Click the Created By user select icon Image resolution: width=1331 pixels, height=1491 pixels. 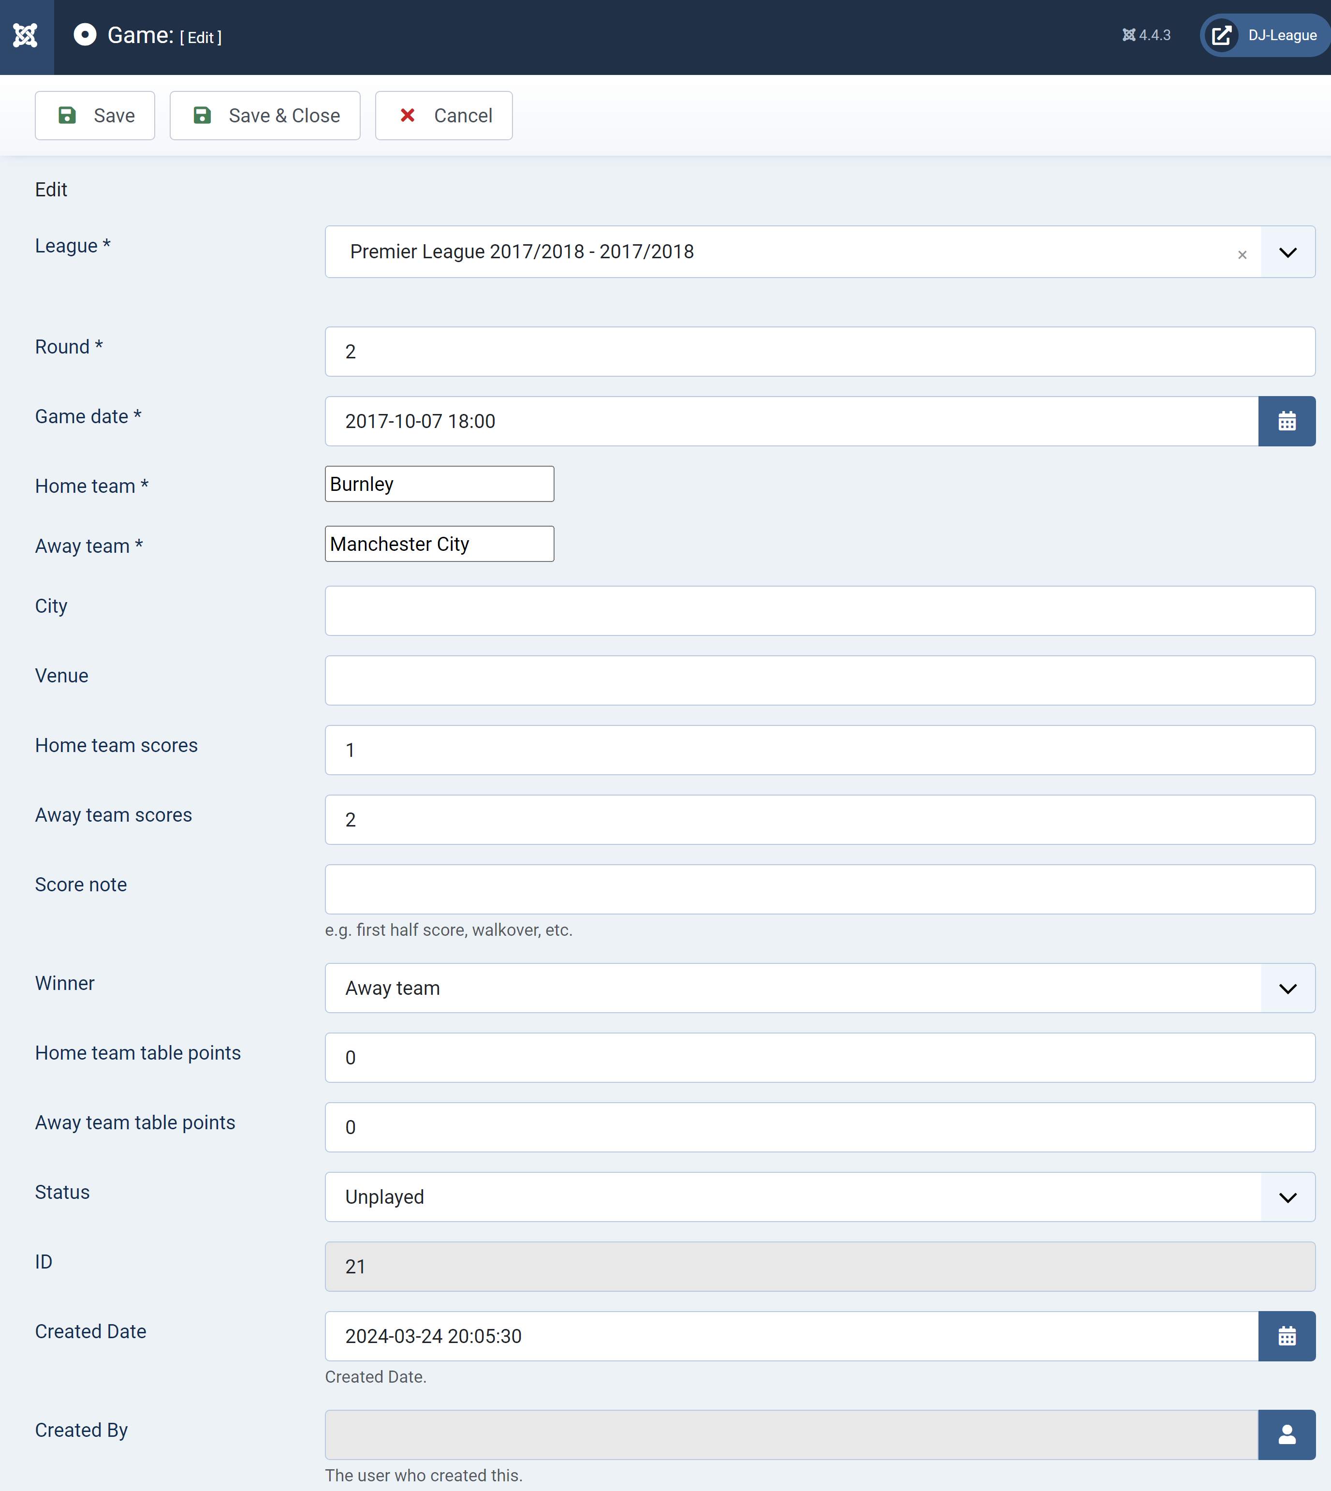[x=1287, y=1435]
